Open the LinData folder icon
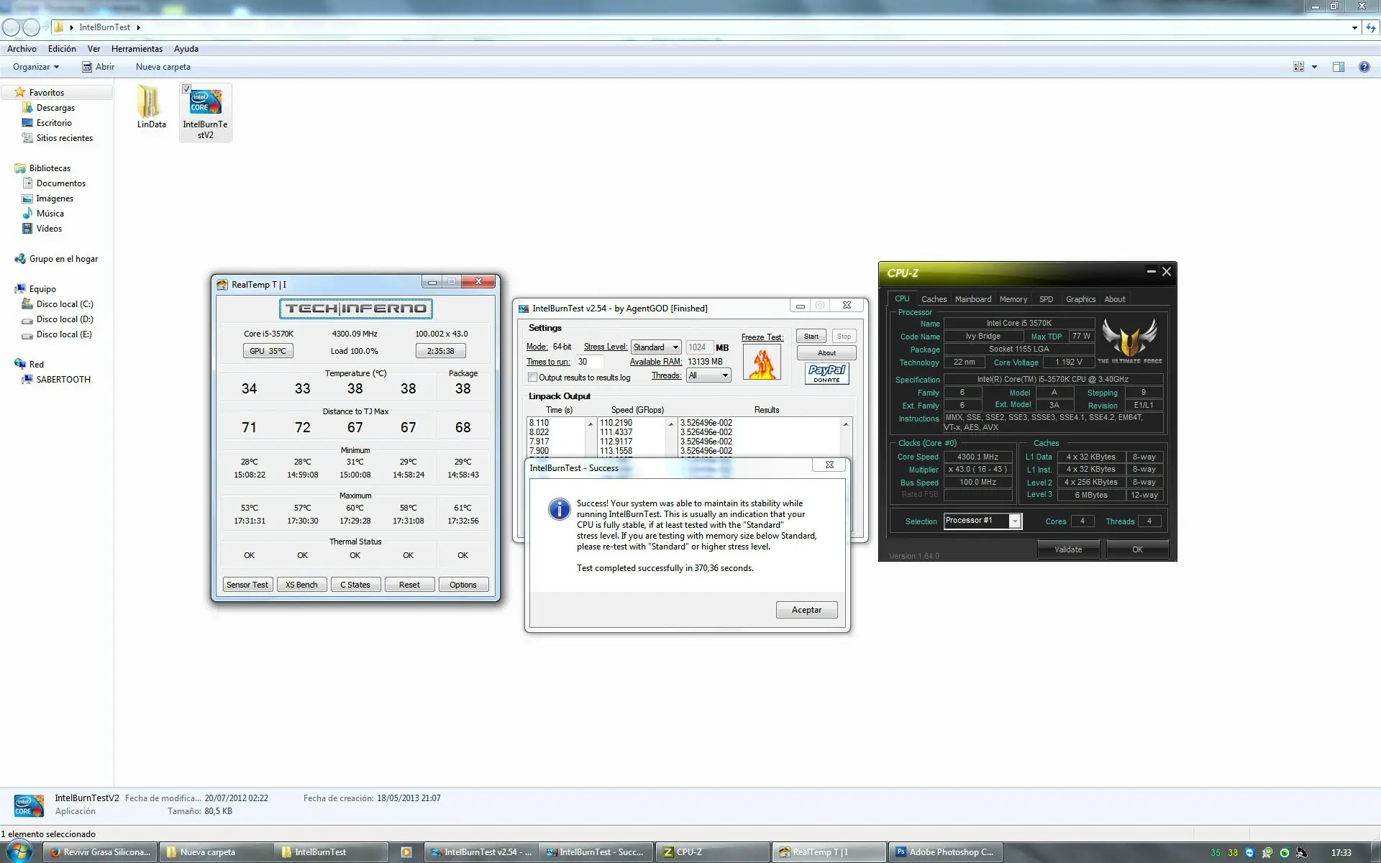The image size is (1381, 863). click(151, 106)
